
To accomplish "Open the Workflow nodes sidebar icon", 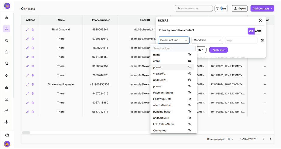I will tap(6, 122).
